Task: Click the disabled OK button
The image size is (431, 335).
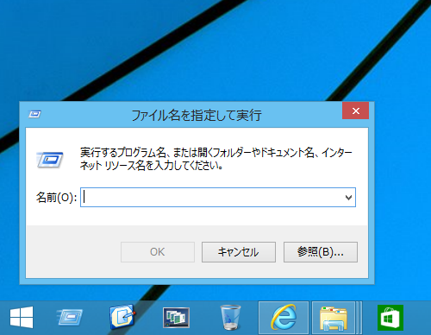Action: pos(158,252)
